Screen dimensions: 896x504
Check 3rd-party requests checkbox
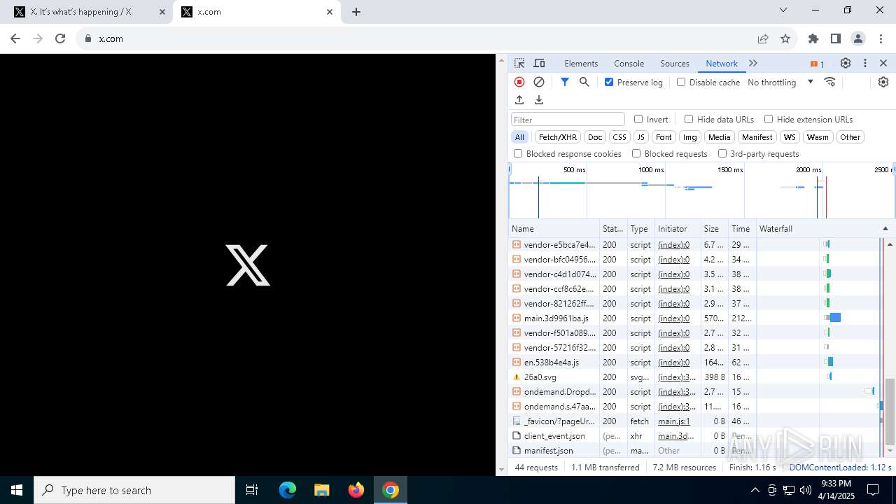point(722,153)
